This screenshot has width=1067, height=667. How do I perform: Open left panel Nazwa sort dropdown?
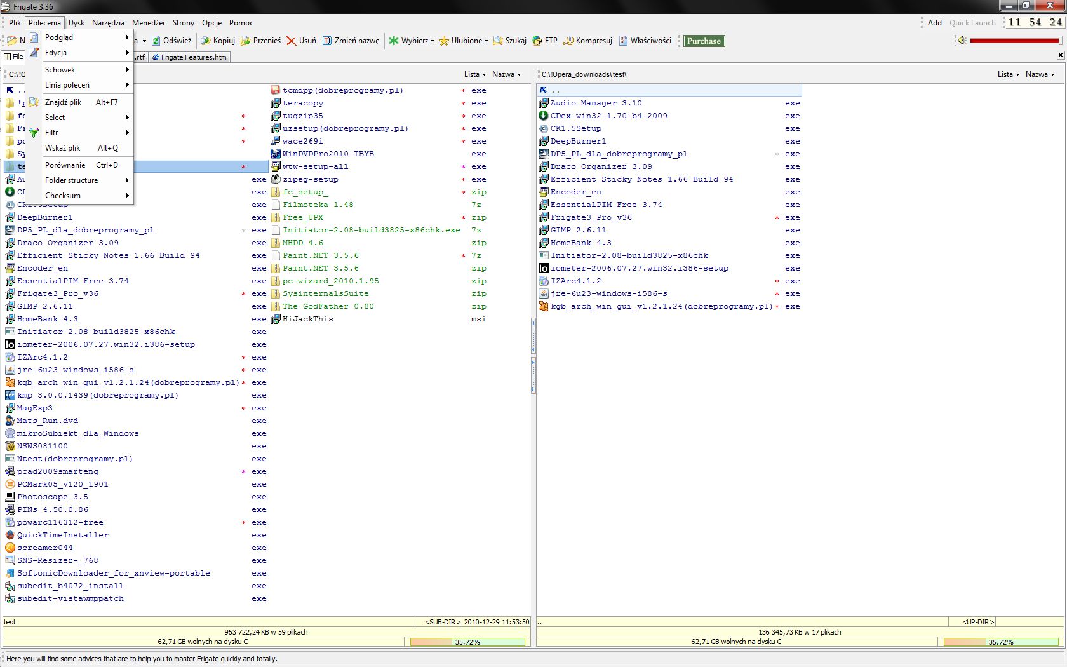point(507,74)
